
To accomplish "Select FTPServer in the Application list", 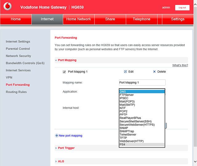I will click(x=142, y=95).
